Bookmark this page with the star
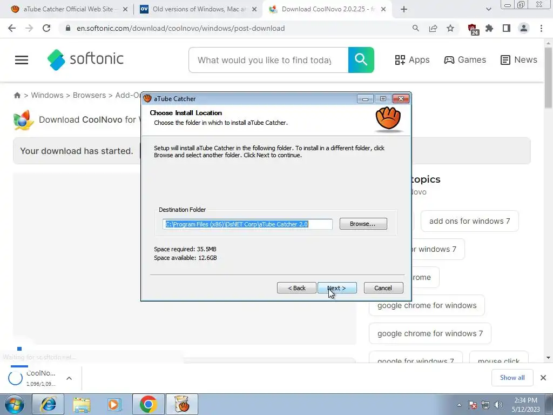This screenshot has height=415, width=553. [450, 28]
